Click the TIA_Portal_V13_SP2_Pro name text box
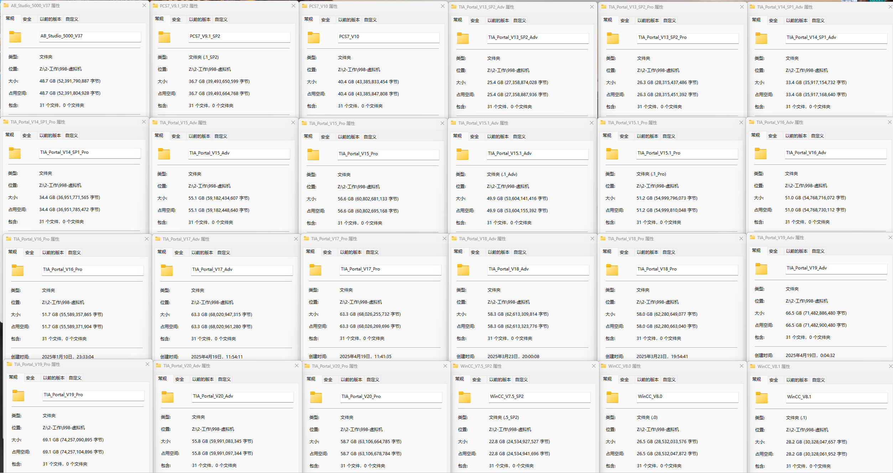This screenshot has height=473, width=893. click(687, 37)
